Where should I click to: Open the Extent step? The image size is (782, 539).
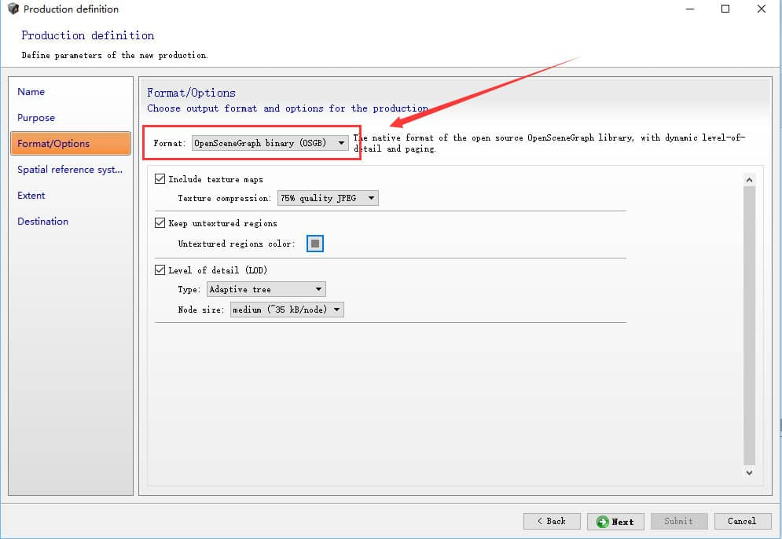(x=31, y=196)
